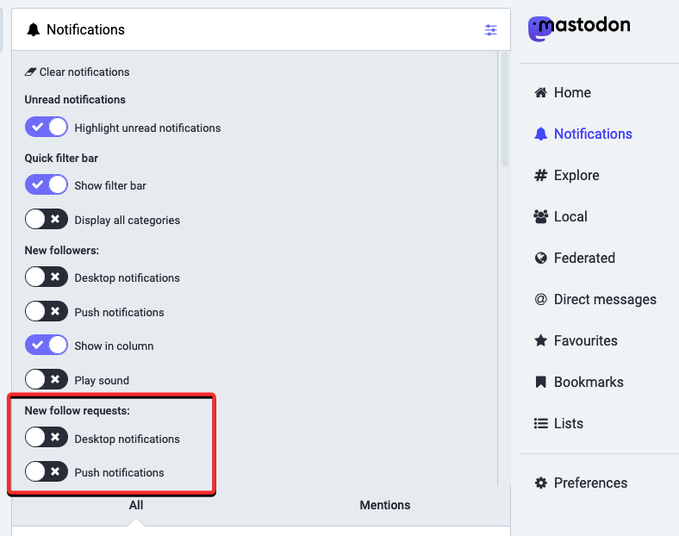The height and width of the screenshot is (536, 679).
Task: Click the notification settings sliders icon
Action: pos(490,30)
